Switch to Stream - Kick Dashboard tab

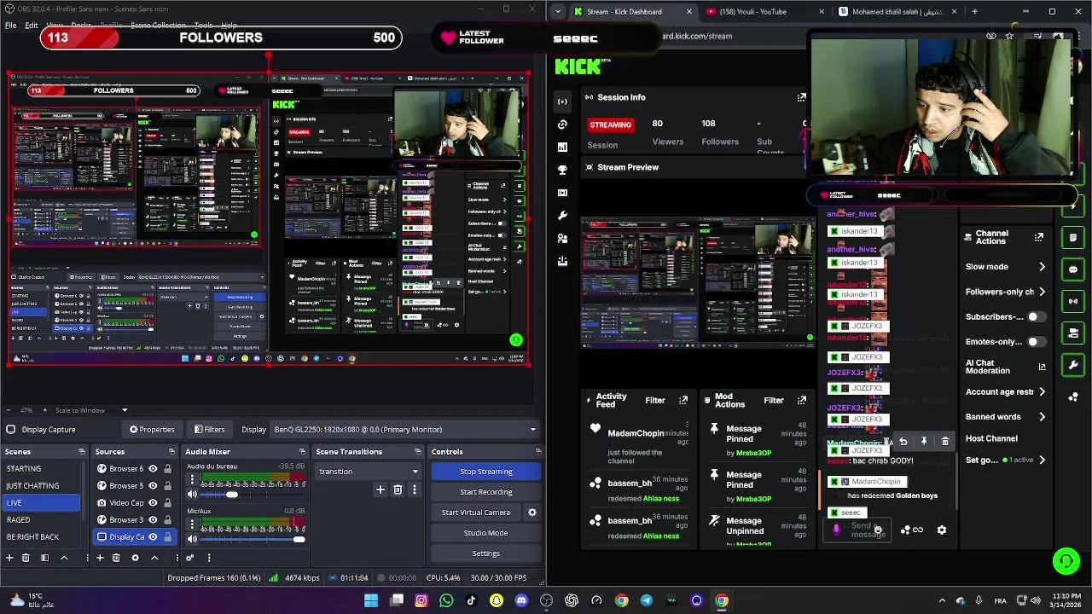tap(634, 11)
